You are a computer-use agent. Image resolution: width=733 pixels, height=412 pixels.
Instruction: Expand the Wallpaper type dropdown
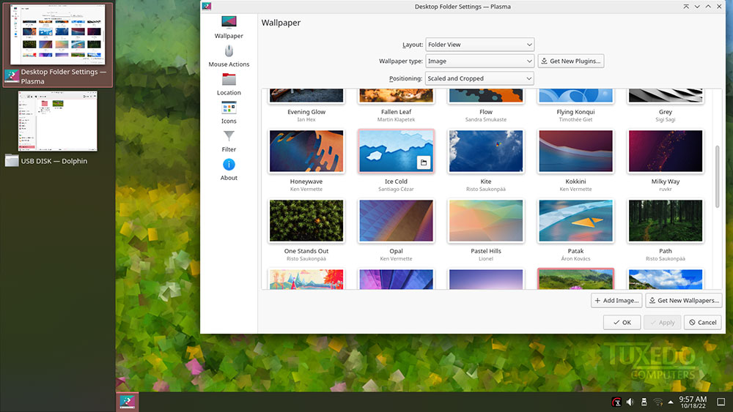[479, 61]
